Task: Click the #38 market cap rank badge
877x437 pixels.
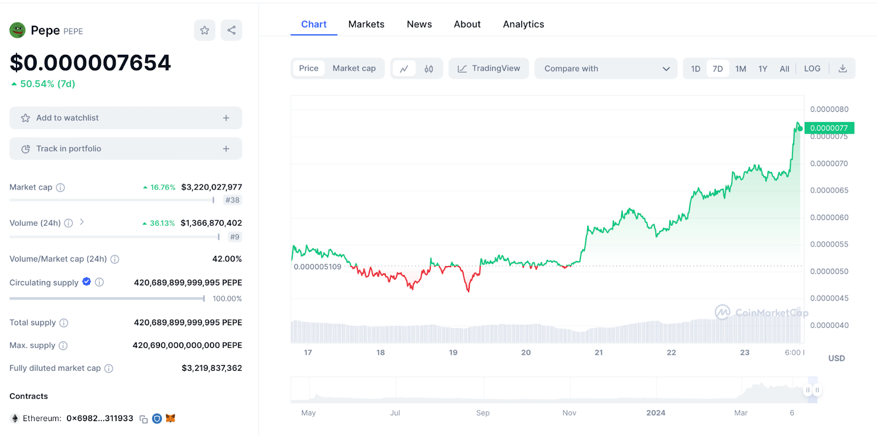Action: (232, 200)
